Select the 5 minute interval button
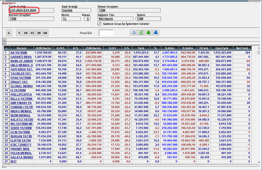The image size is (262, 170). point(19,33)
